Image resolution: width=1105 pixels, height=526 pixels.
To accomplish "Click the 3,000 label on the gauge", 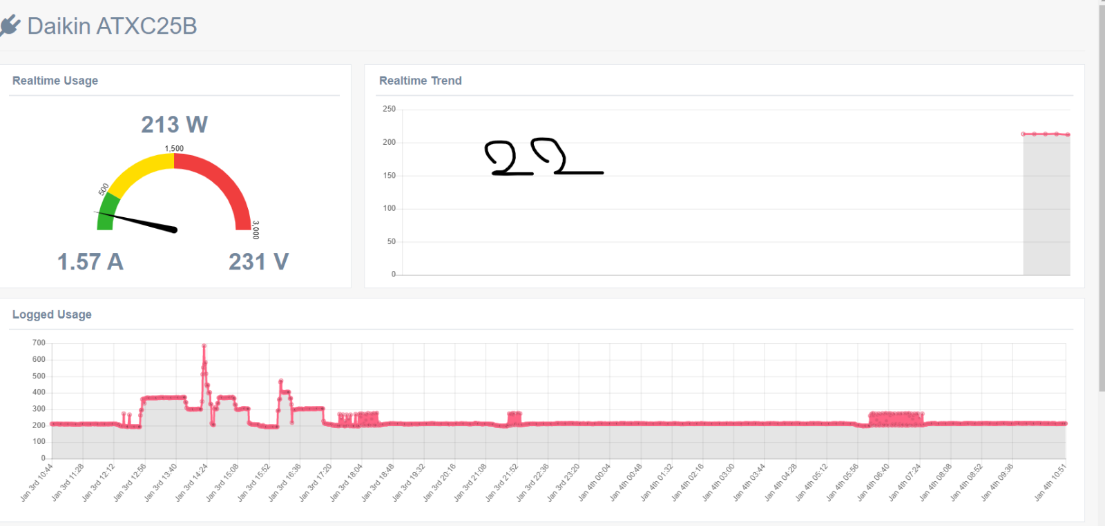I will [256, 230].
